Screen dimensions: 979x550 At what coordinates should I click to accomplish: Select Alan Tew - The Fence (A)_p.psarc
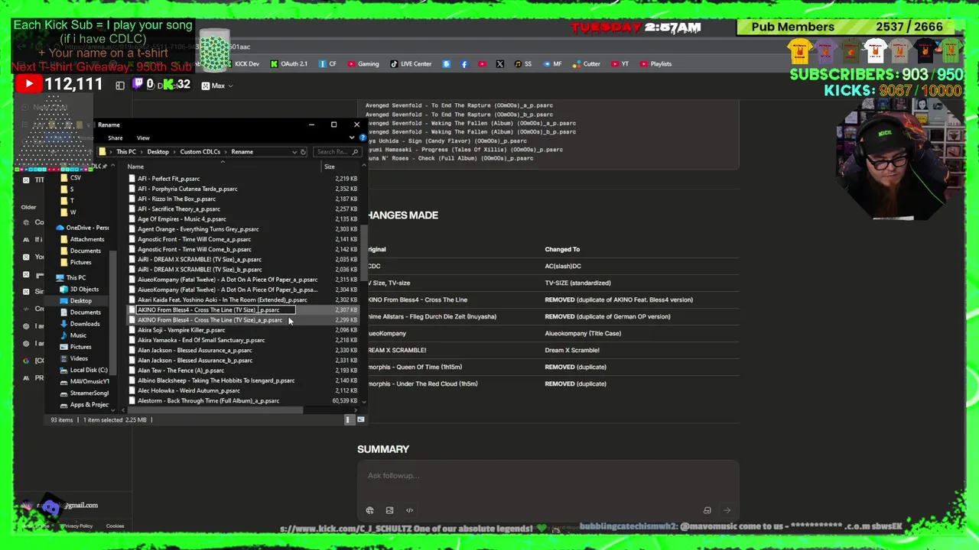tap(175, 370)
